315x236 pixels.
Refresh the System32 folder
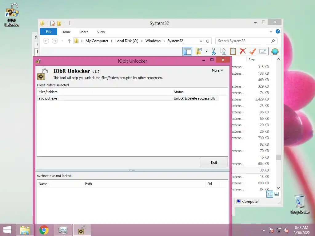(208, 41)
